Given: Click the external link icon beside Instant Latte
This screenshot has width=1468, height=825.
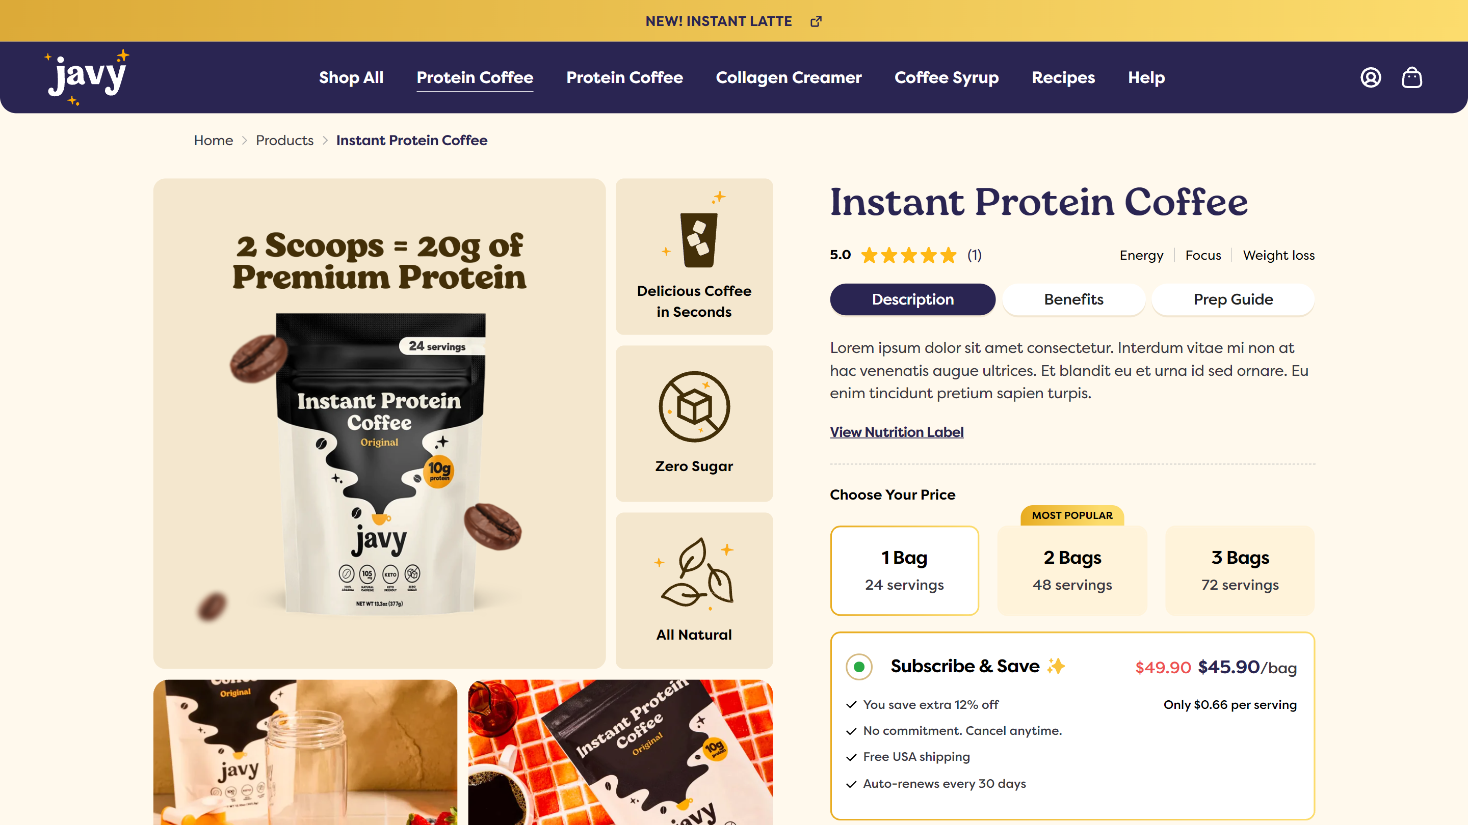Looking at the screenshot, I should [x=816, y=21].
